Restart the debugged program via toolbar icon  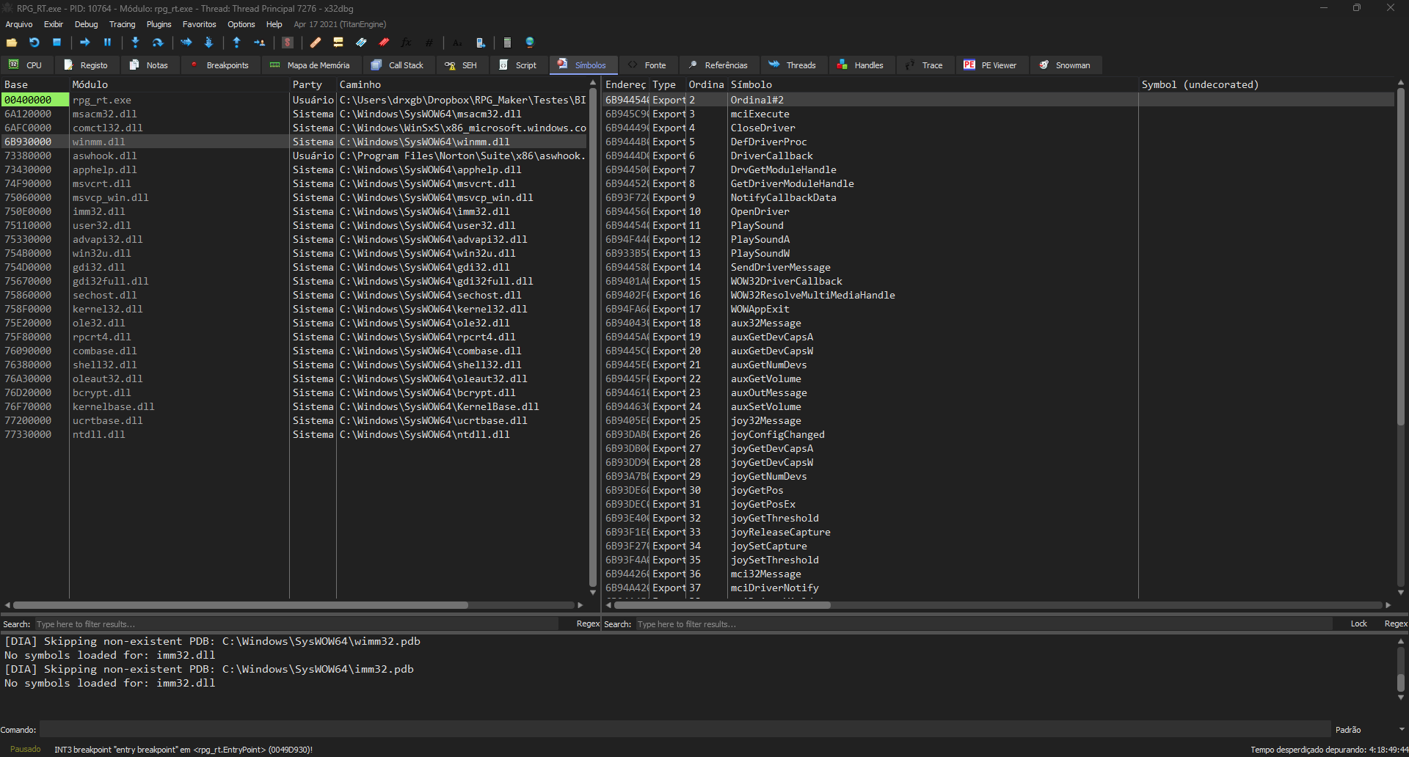[x=34, y=43]
